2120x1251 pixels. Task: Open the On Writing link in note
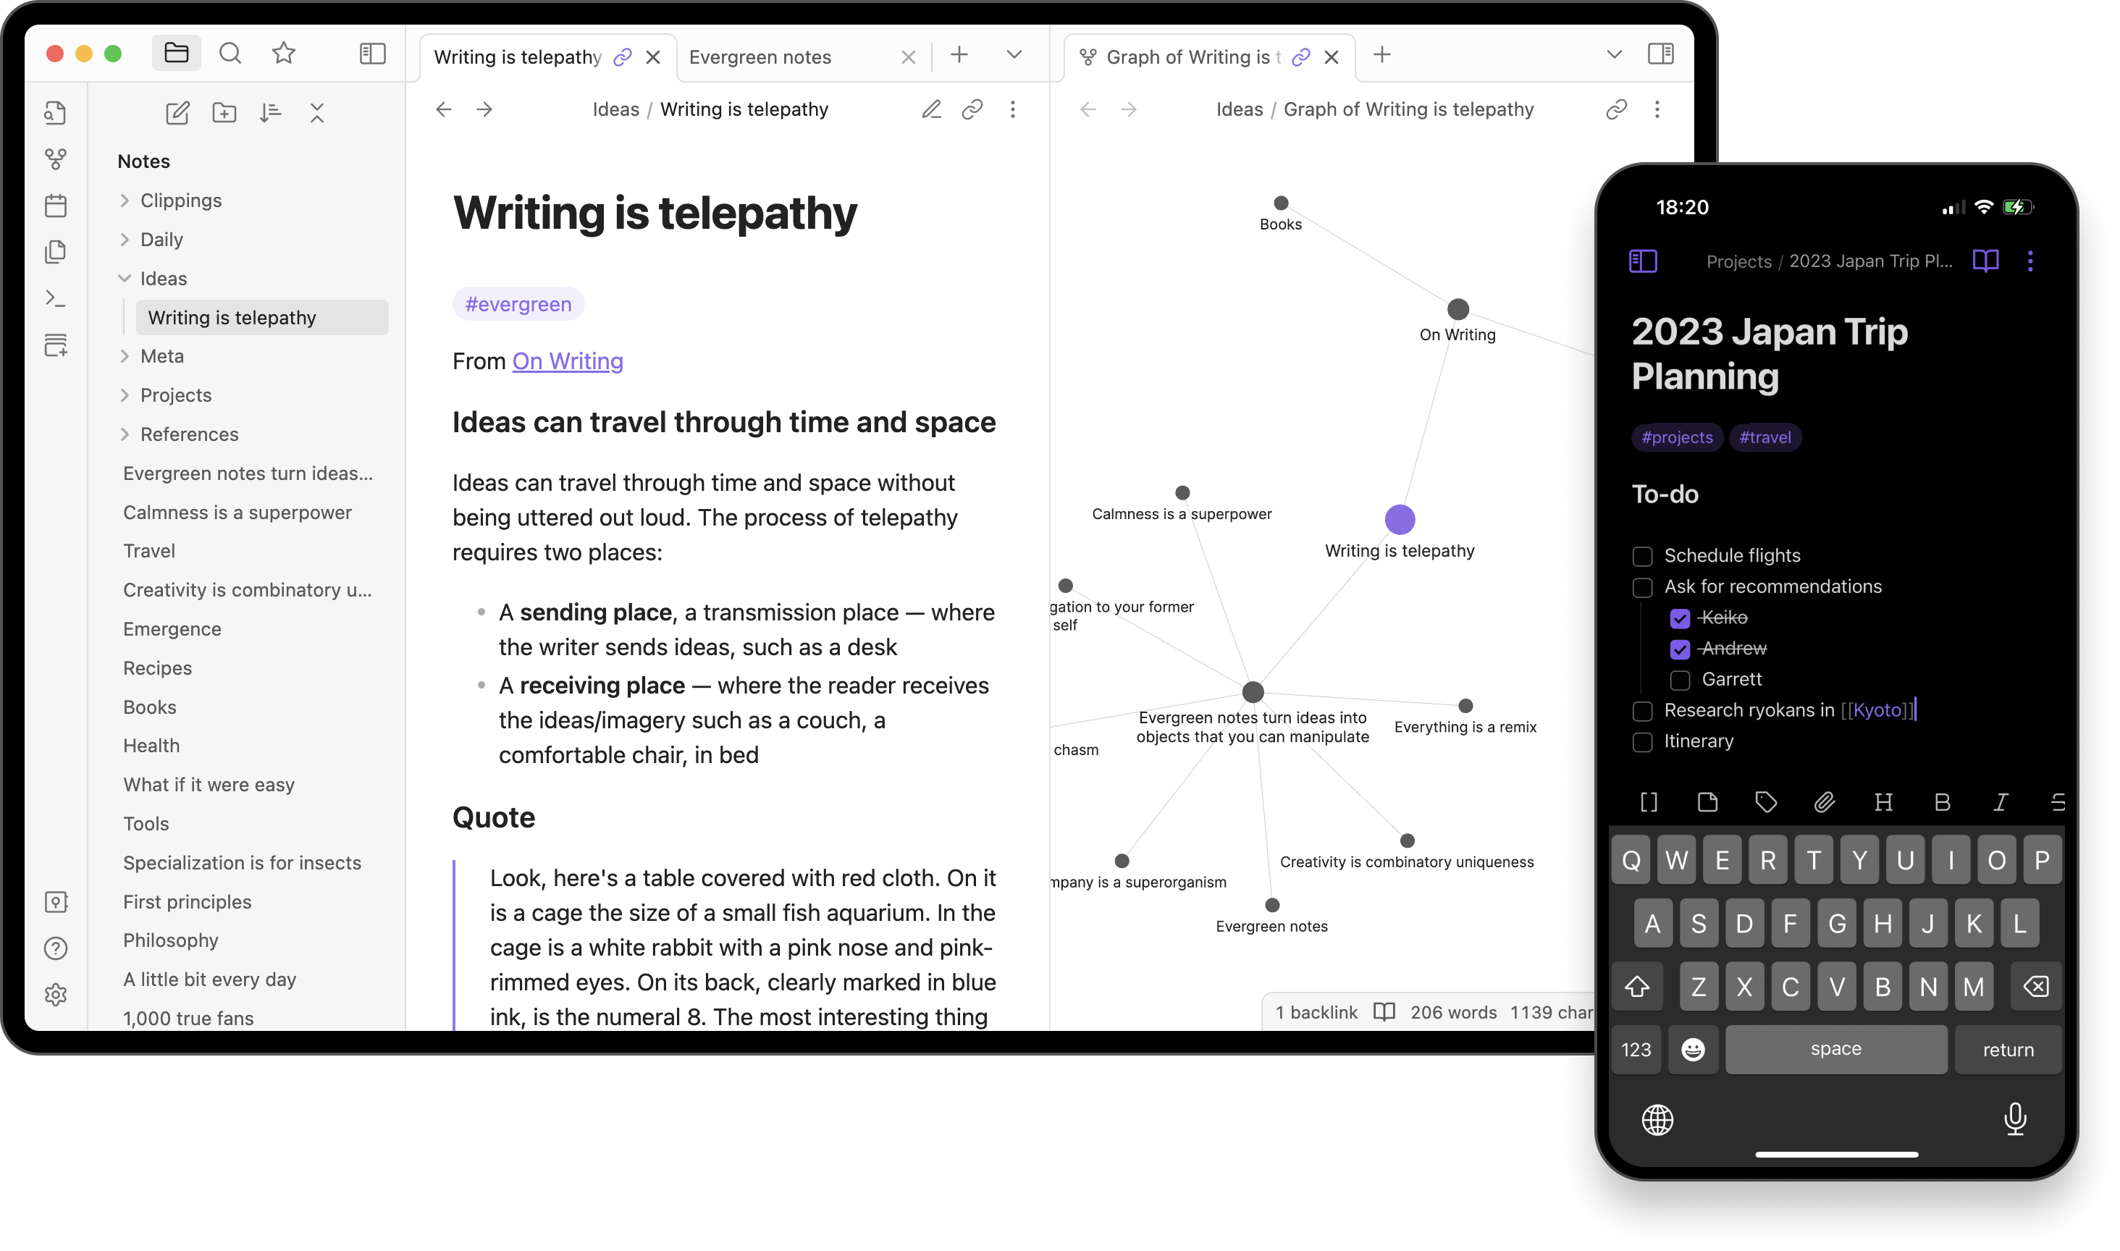567,361
